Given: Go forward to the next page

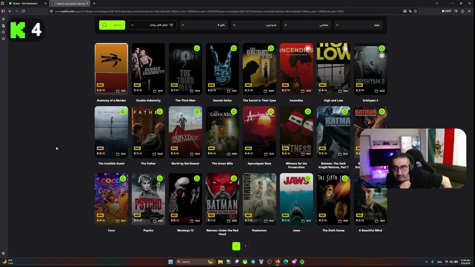Looking at the screenshot, I should coord(16,11).
